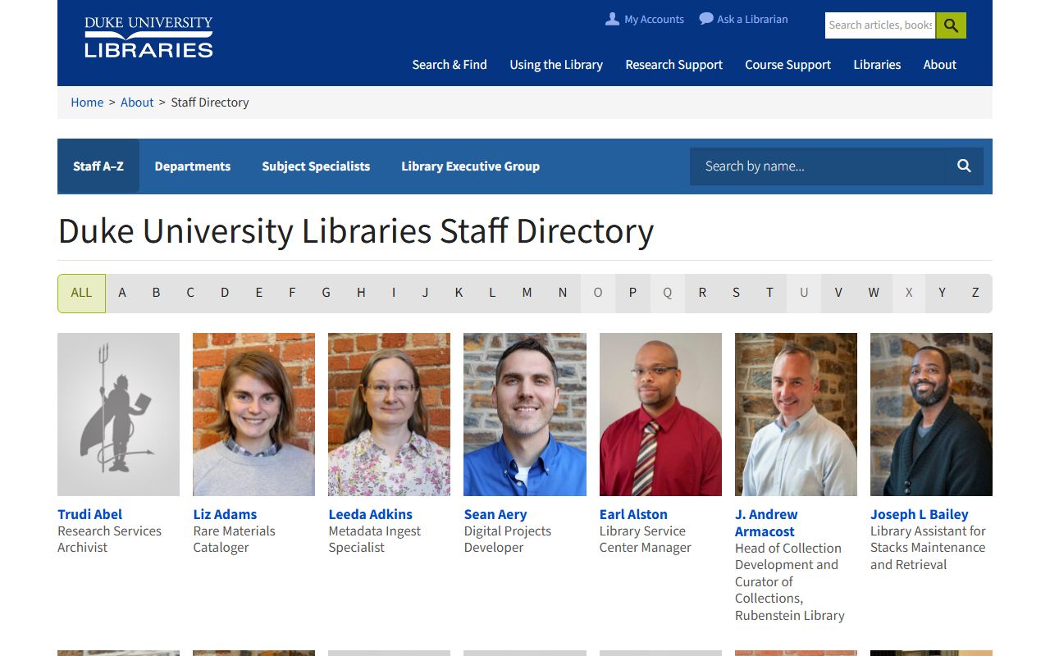This screenshot has height=656, width=1050.
Task: Click Leeda Adkins' staff photo
Action: coord(389,414)
